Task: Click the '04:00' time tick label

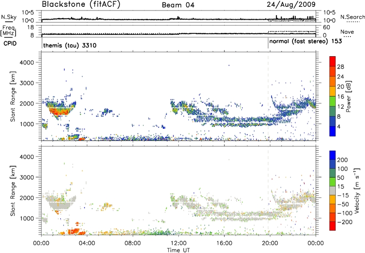Action: pyautogui.click(x=87, y=243)
